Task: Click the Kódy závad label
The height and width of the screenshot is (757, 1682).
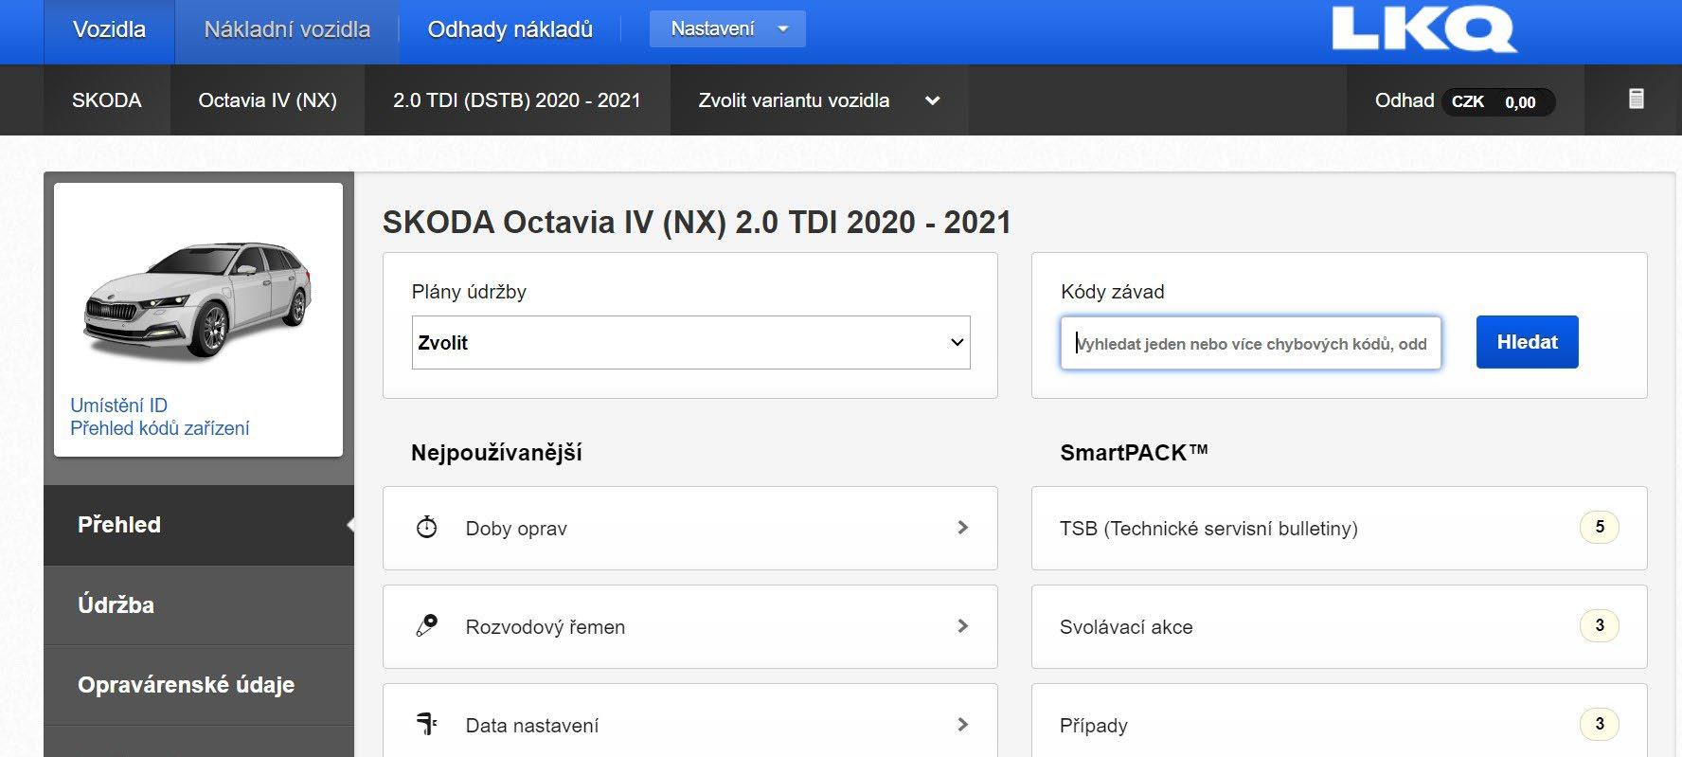Action: tap(1113, 292)
